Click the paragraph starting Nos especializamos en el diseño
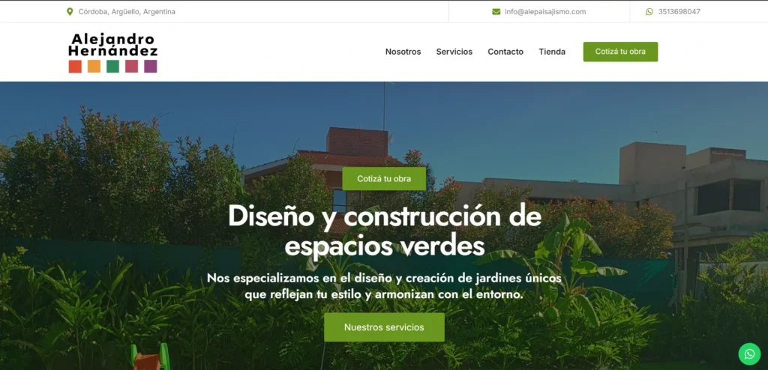The width and height of the screenshot is (768, 370). pyautogui.click(x=384, y=287)
